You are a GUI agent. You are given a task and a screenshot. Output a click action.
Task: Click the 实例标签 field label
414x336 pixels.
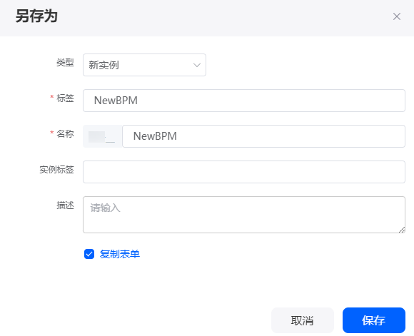(x=56, y=170)
